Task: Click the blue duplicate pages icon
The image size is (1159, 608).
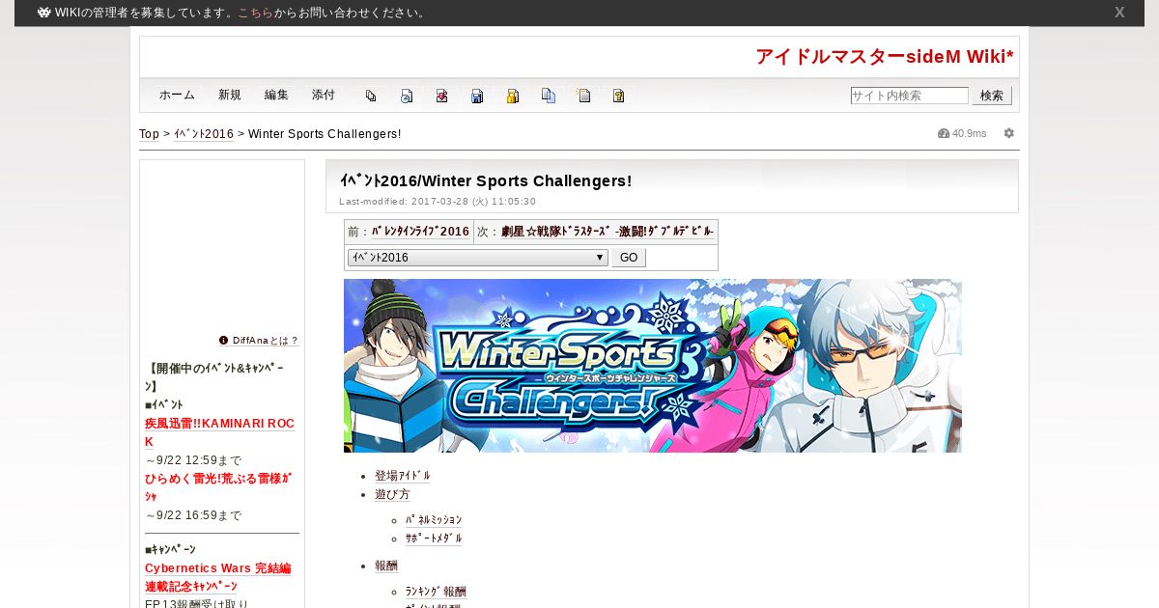Action: pyautogui.click(x=549, y=96)
